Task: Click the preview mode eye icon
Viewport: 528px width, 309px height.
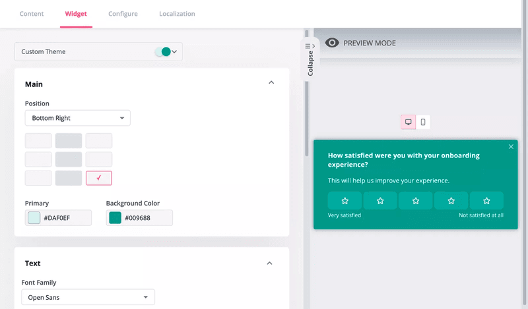Action: [332, 43]
